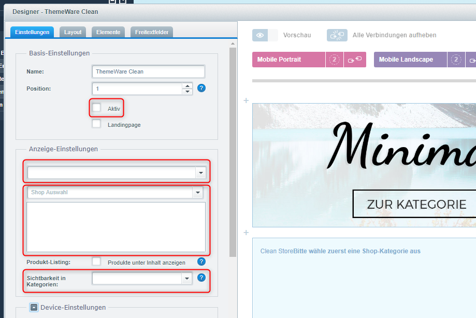The height and width of the screenshot is (318, 476).
Task: Click into the Name field showing ThemeWare Clean
Action: [x=148, y=71]
